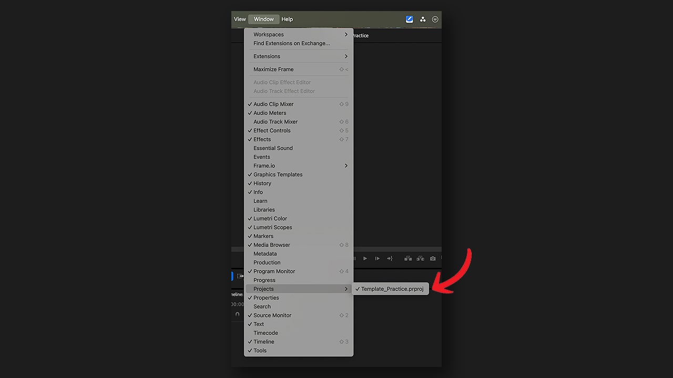Open the Audio Track Mixer panel
The width and height of the screenshot is (673, 378).
[299, 122]
